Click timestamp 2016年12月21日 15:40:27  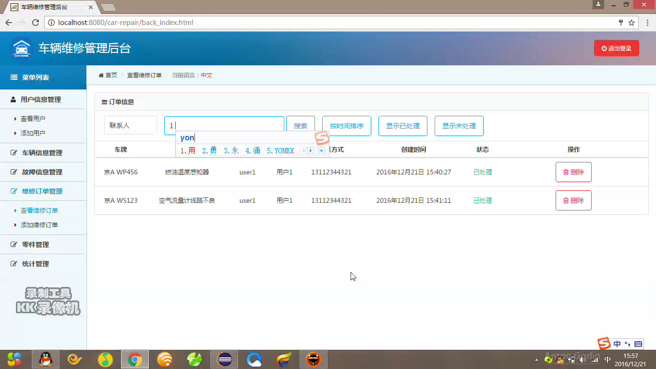pyautogui.click(x=413, y=172)
